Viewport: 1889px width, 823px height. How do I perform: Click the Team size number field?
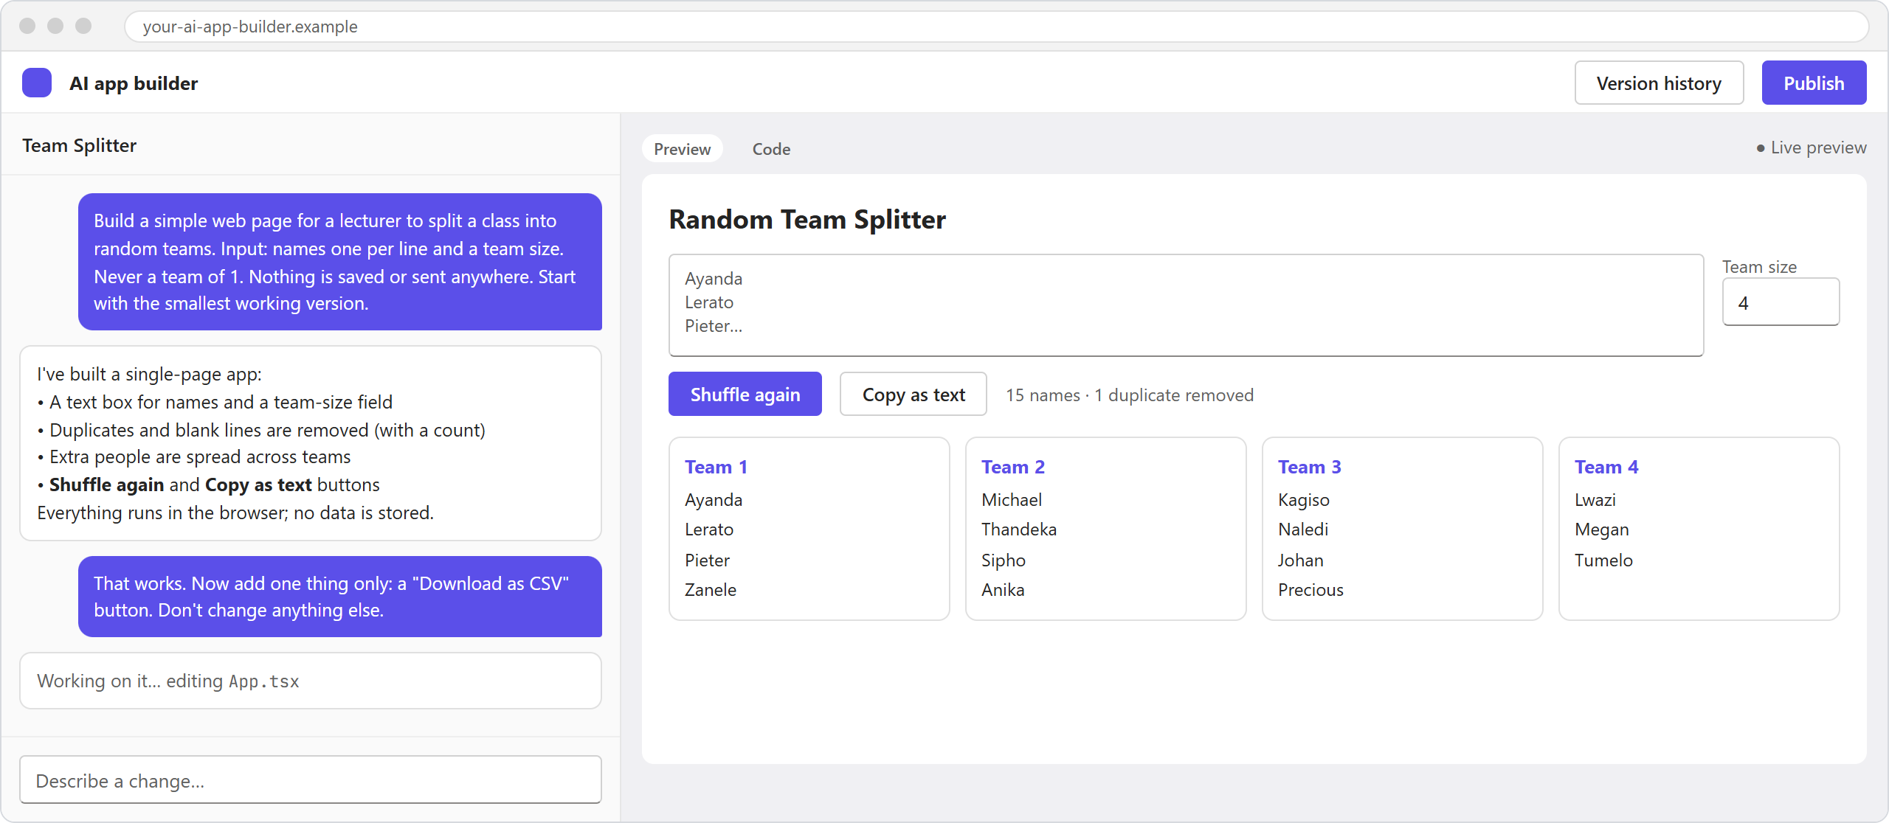pyautogui.click(x=1781, y=302)
